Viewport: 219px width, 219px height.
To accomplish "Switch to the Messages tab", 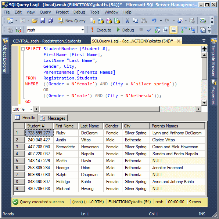I will (x=53, y=118).
